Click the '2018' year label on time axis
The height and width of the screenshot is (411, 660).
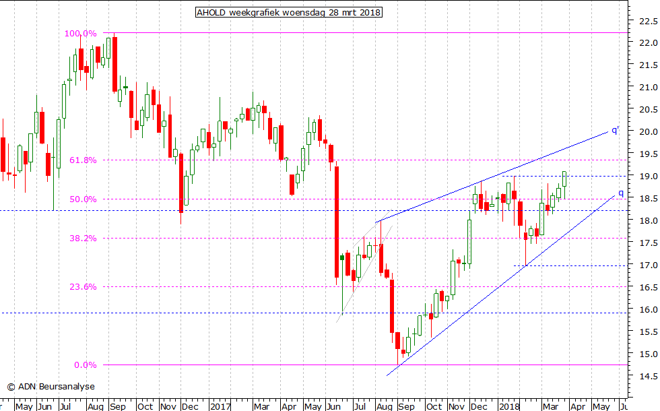pyautogui.click(x=509, y=406)
